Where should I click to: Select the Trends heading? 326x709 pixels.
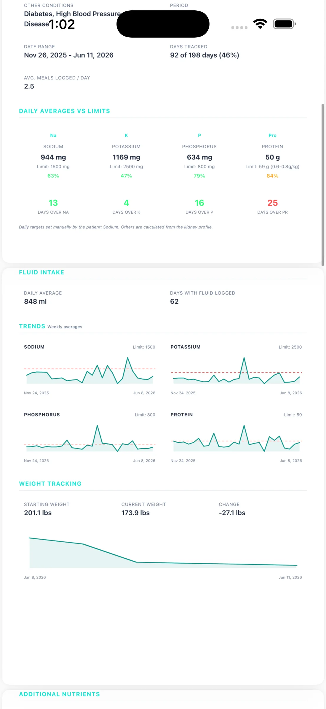coord(32,326)
